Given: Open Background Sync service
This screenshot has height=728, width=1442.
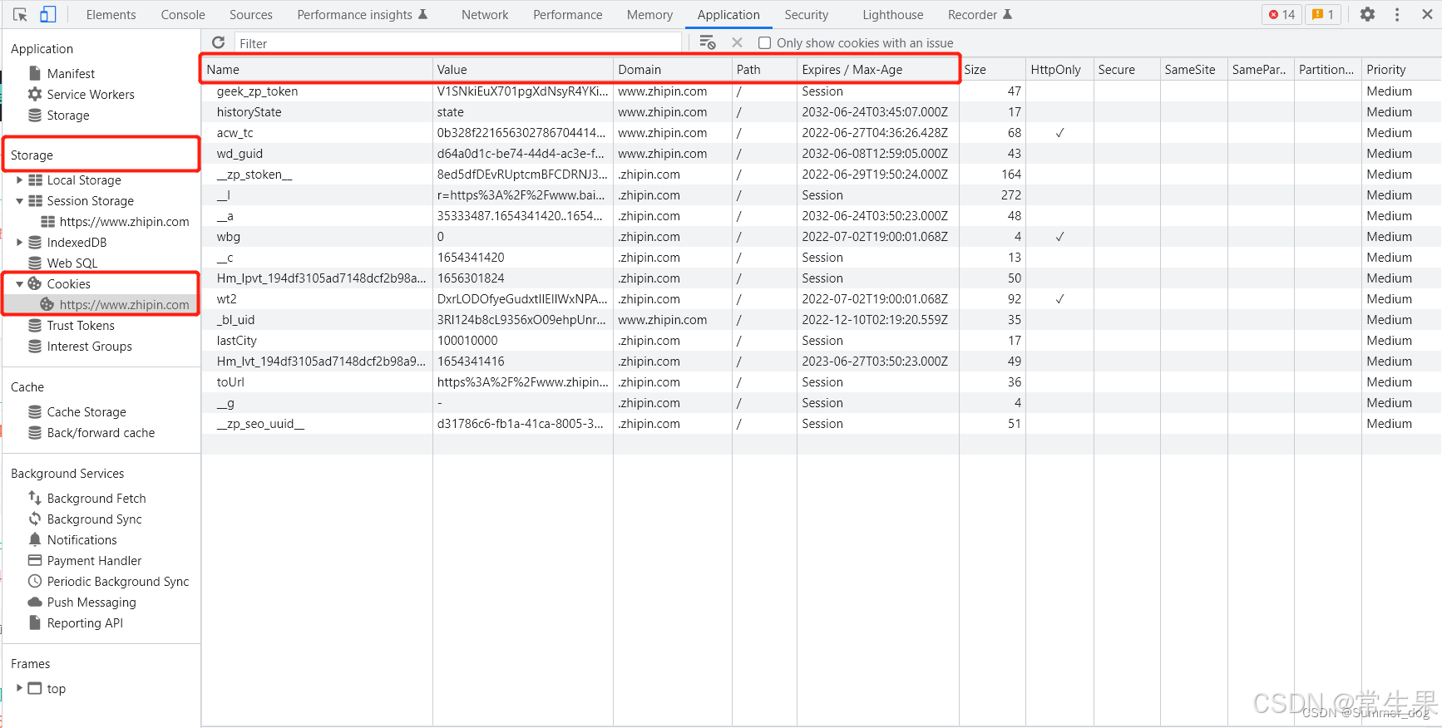Looking at the screenshot, I should [94, 519].
